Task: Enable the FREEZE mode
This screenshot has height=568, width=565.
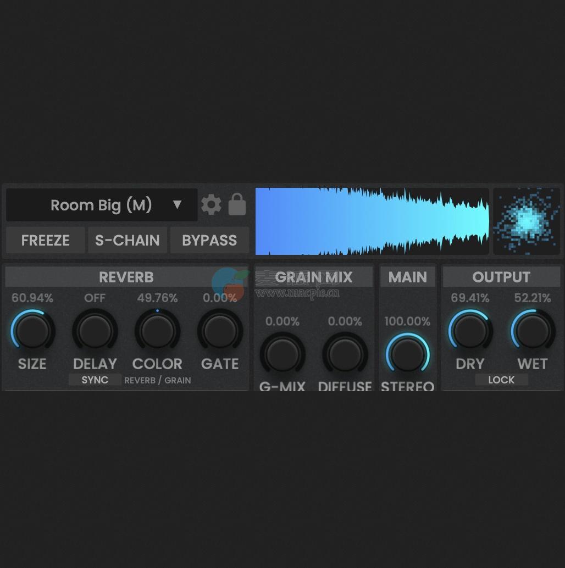Action: point(45,240)
